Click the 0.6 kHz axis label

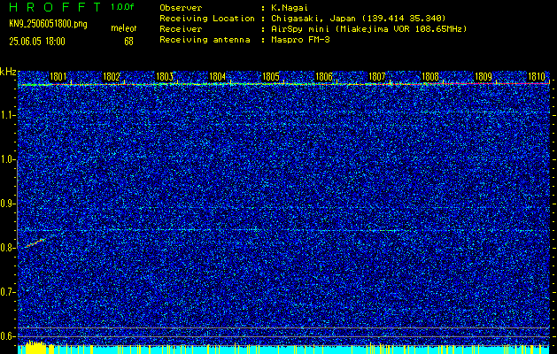(x=8, y=336)
